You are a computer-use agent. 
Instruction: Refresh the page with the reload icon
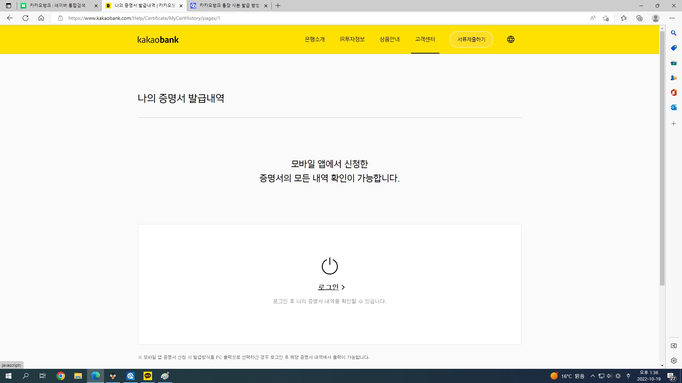pos(26,18)
